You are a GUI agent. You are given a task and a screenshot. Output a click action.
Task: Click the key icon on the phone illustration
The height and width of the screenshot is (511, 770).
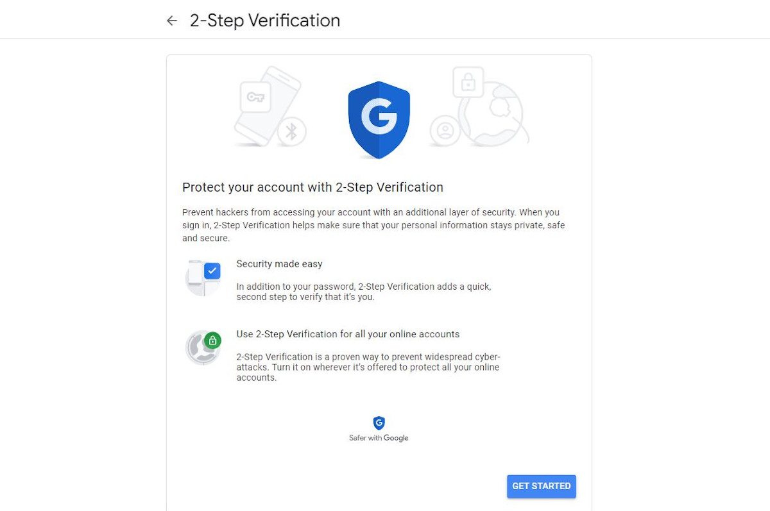pyautogui.click(x=256, y=97)
